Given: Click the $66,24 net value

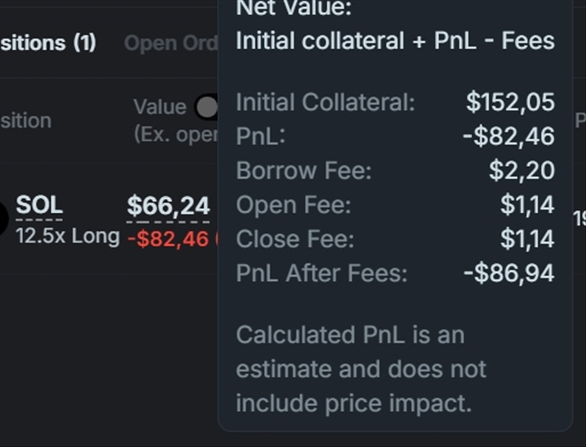Looking at the screenshot, I should tap(168, 207).
